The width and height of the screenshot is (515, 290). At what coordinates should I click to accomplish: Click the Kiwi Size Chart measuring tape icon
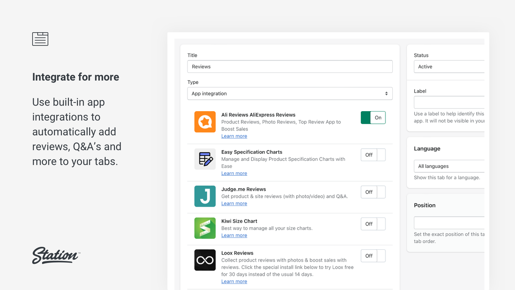(x=205, y=228)
